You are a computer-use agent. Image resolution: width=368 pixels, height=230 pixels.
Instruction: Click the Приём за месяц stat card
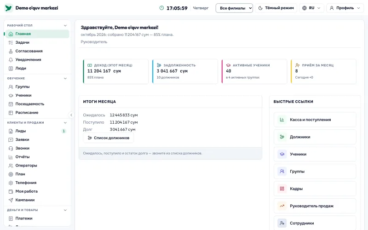point(323,71)
